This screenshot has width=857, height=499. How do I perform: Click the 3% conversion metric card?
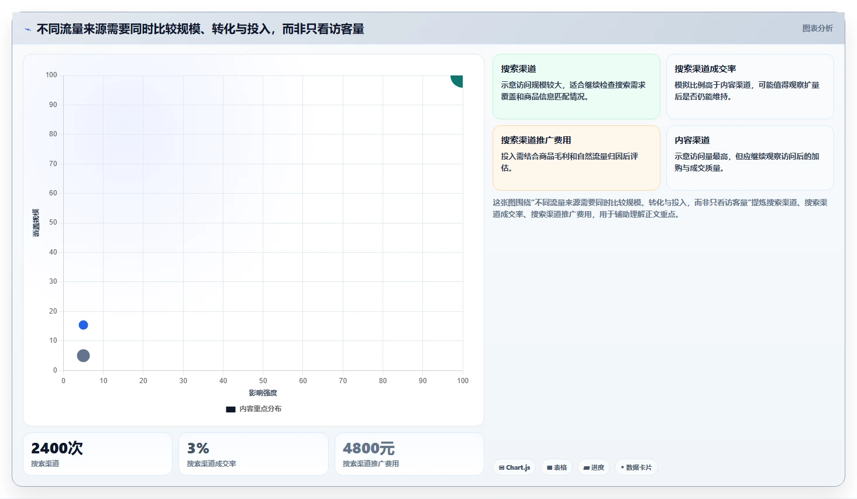click(253, 454)
